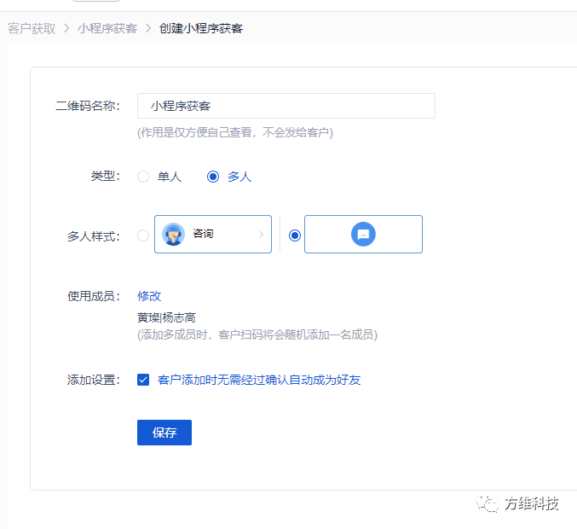Image resolution: width=577 pixels, height=529 pixels.
Task: Click chevron after 客户获取 breadcrumb
Action: (66, 28)
